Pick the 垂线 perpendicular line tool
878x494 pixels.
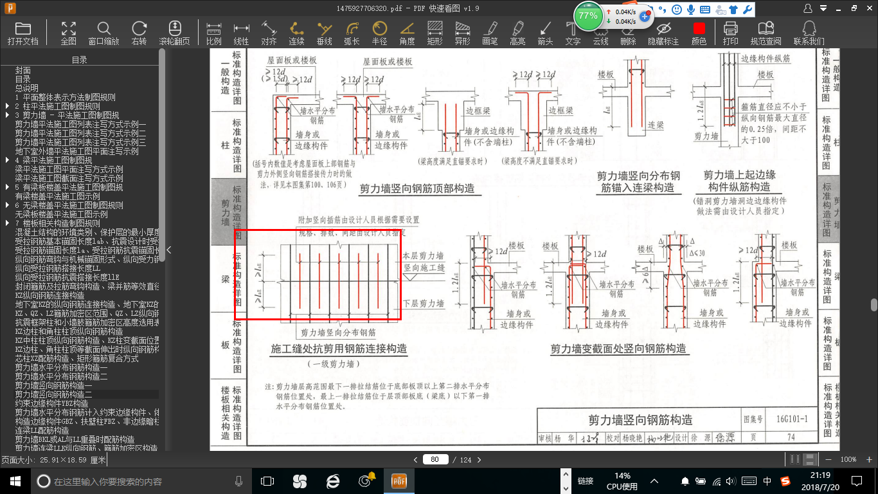point(325,33)
